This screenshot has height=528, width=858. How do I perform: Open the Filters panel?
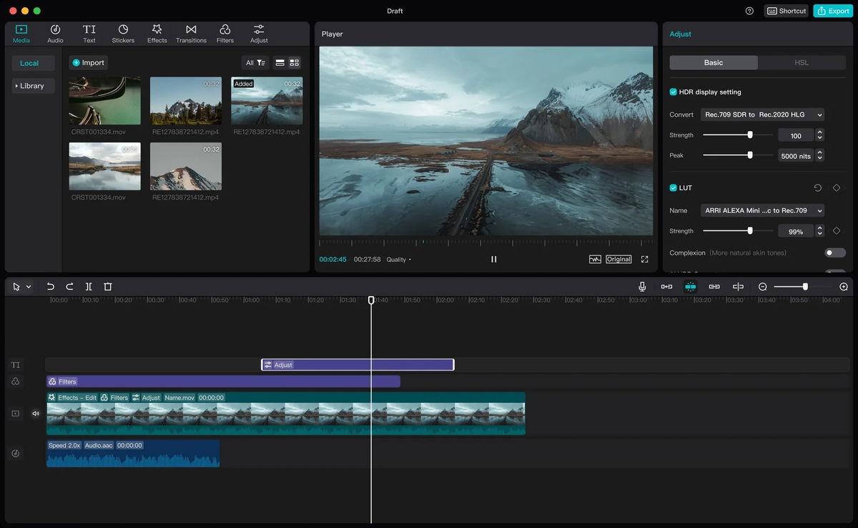tap(225, 32)
